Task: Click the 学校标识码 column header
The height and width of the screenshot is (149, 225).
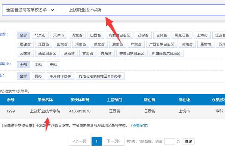Action: [x=80, y=100]
